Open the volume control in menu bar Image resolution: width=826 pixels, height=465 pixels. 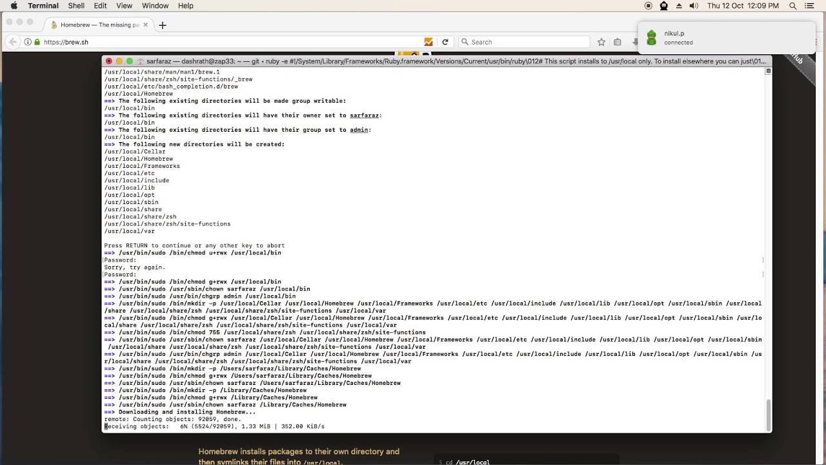(x=694, y=6)
